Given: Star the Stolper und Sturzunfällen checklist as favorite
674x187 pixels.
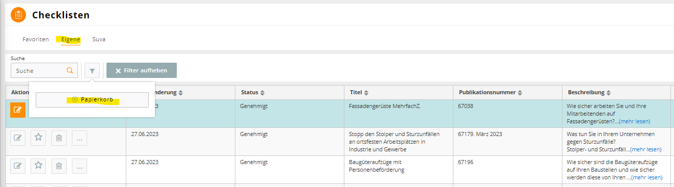Looking at the screenshot, I should [x=38, y=138].
